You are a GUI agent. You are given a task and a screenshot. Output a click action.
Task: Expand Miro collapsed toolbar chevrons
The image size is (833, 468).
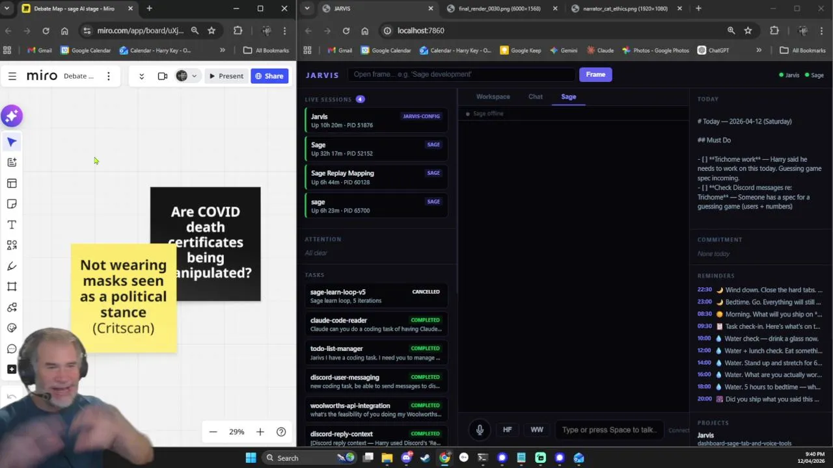[141, 76]
